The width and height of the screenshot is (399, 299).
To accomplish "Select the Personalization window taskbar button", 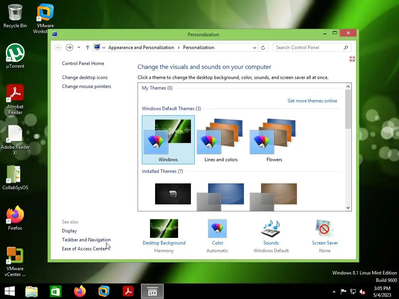I will coord(152,291).
